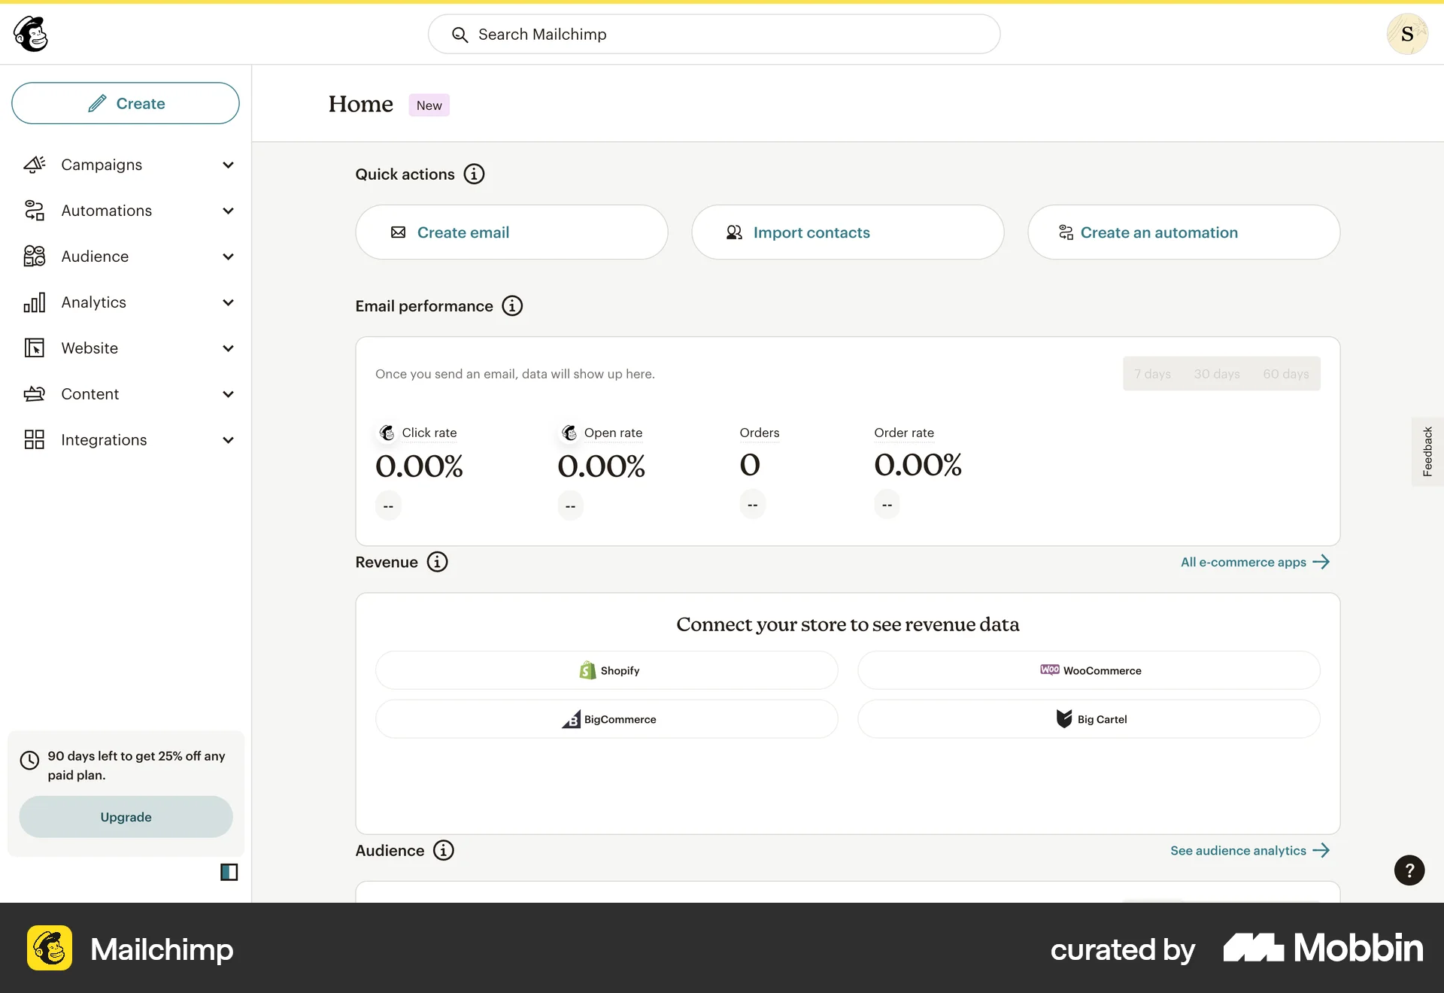1444x993 pixels.
Task: Follow the See audience analytics link
Action: point(1249,850)
